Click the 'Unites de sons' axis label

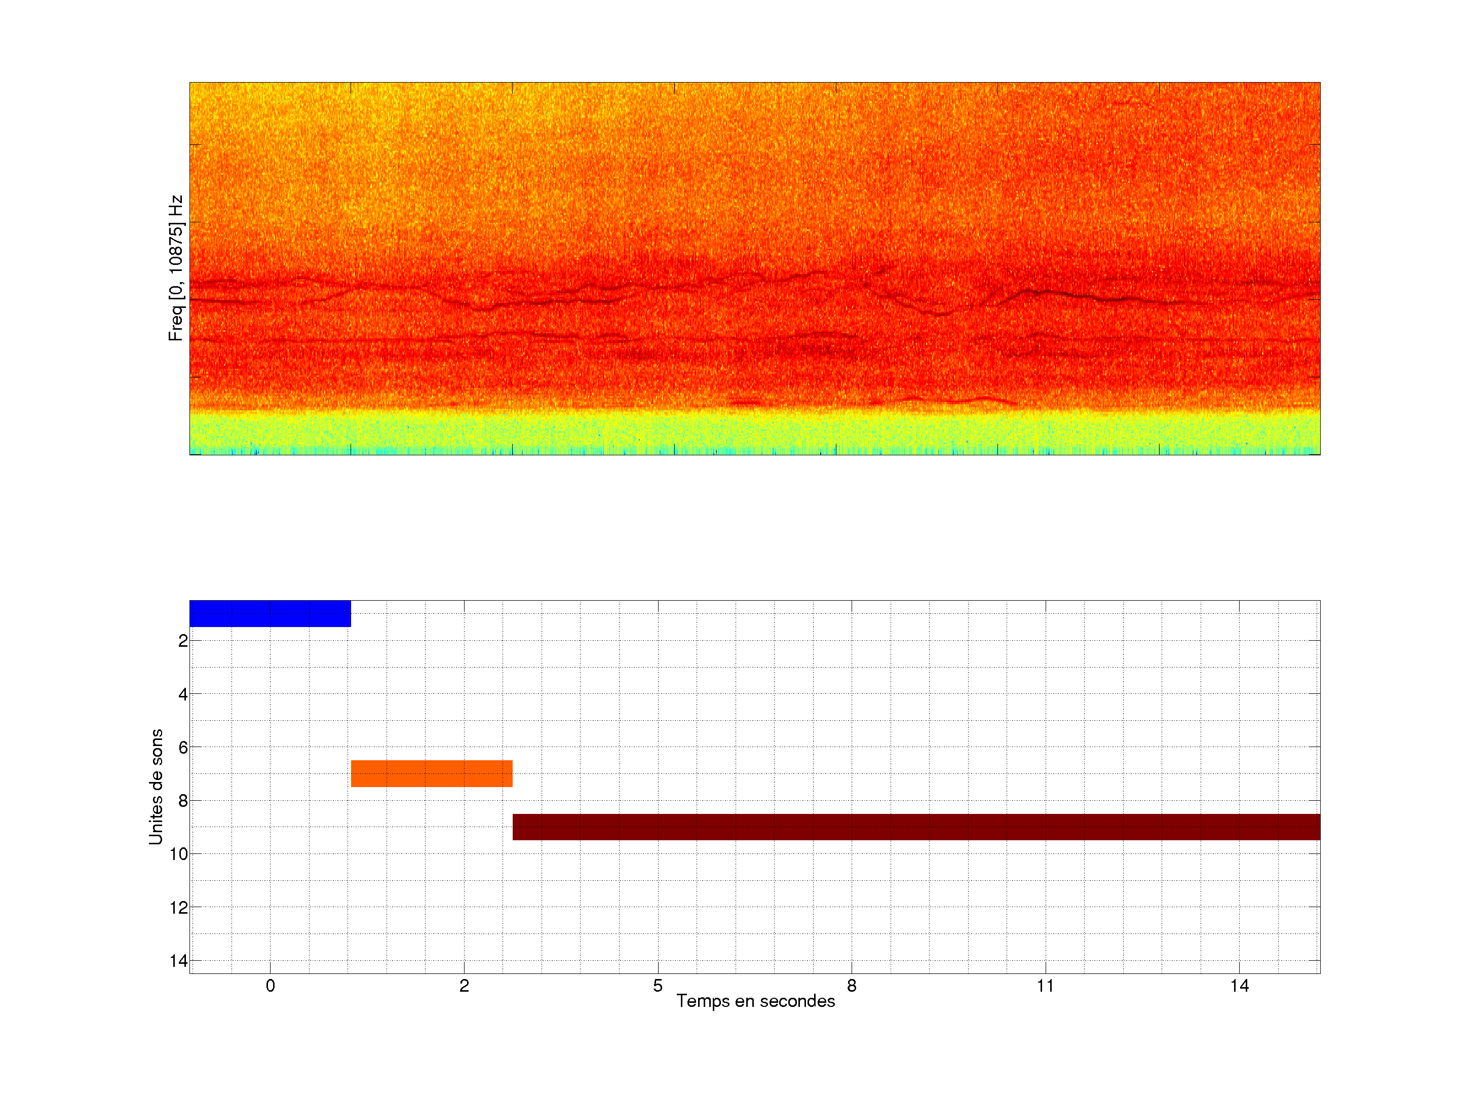click(x=156, y=787)
